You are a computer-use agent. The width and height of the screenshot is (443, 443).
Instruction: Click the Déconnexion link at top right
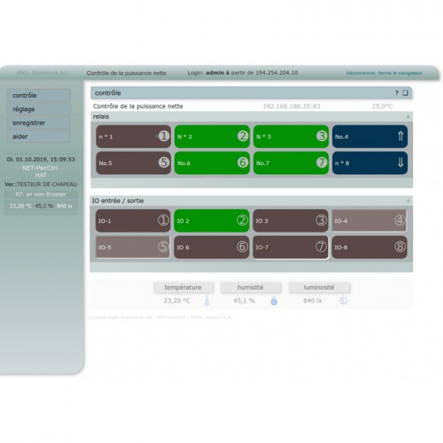[384, 73]
